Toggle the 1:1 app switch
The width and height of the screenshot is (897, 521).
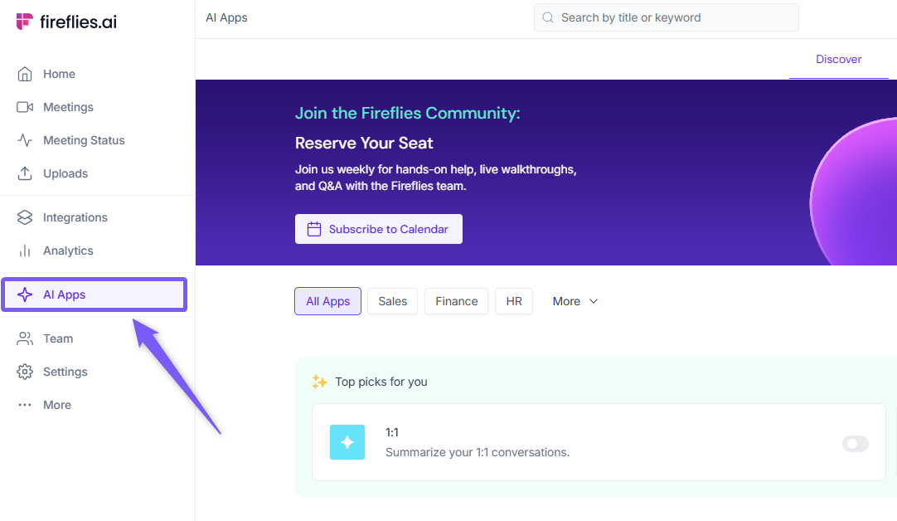pos(855,444)
